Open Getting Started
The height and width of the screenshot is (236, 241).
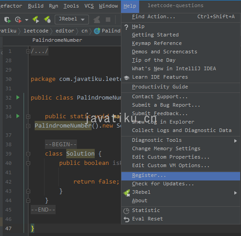coord(181,35)
